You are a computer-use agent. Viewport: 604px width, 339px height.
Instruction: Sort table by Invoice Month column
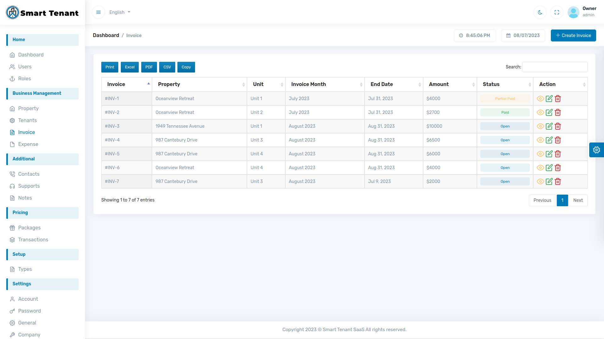325,84
